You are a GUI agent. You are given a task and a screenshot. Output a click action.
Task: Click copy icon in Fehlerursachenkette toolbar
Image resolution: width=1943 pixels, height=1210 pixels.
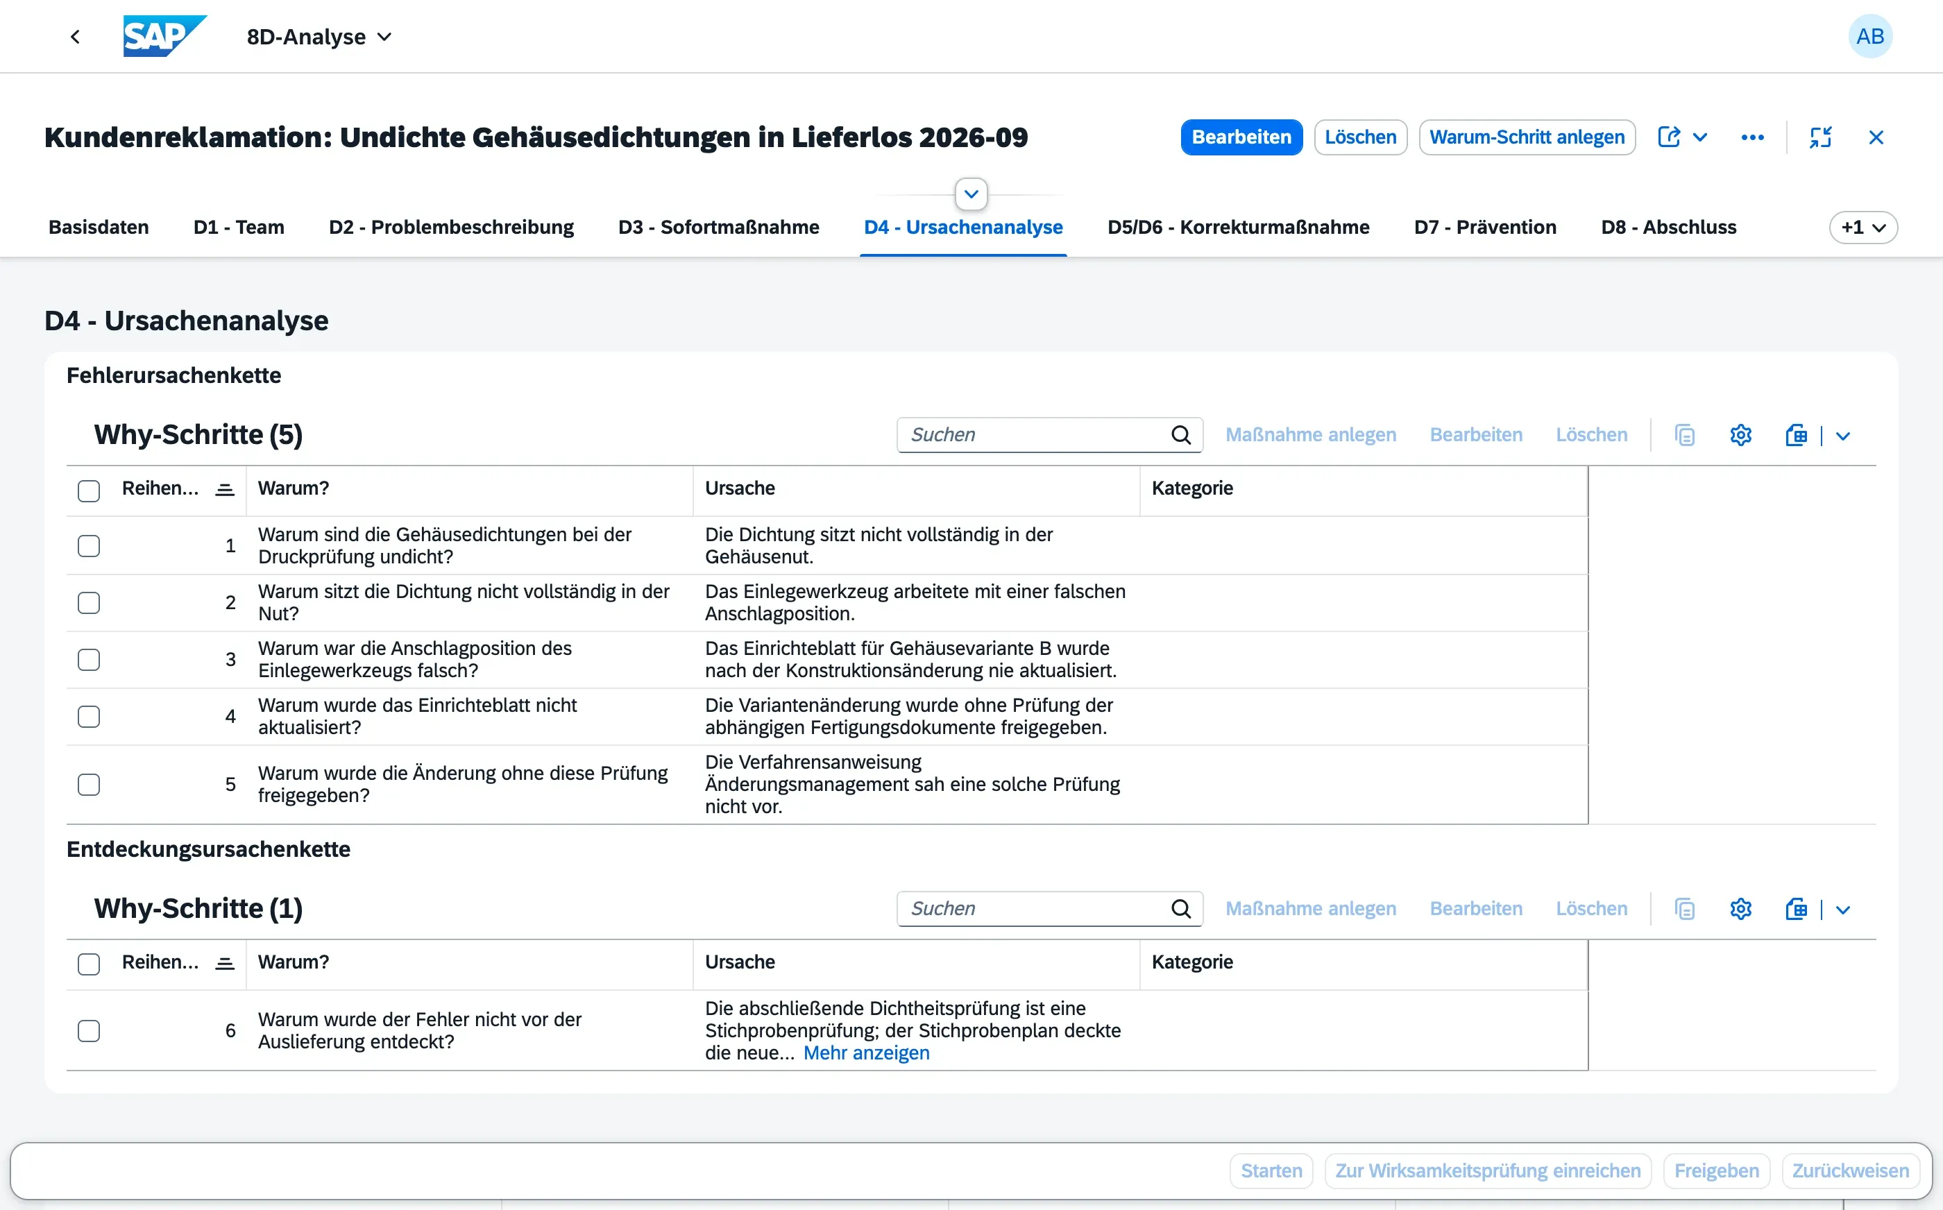(1685, 435)
